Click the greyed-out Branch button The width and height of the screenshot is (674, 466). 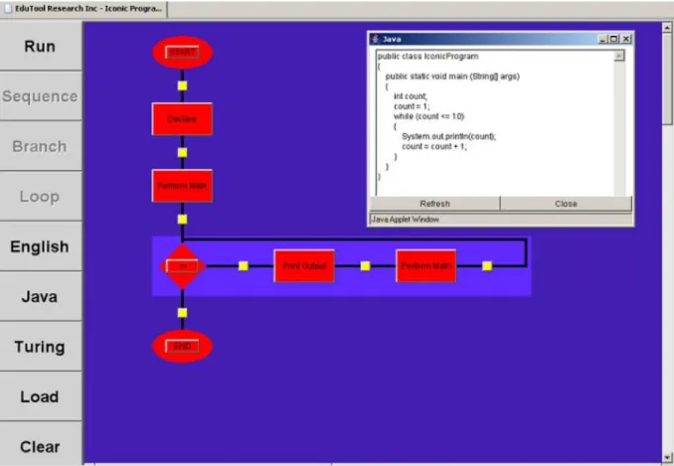pos(40,146)
